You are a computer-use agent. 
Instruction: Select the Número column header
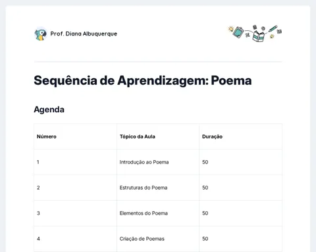[x=76, y=136]
